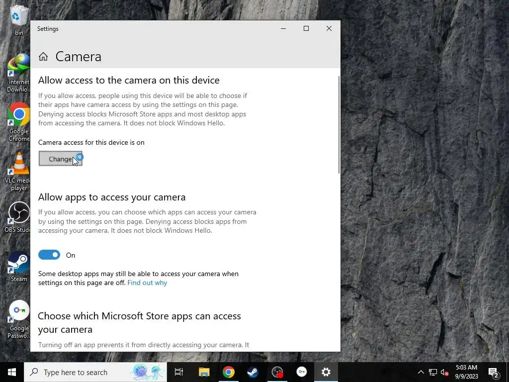
Task: Open Google Password Manager taskbar icon
Action: (x=302, y=372)
